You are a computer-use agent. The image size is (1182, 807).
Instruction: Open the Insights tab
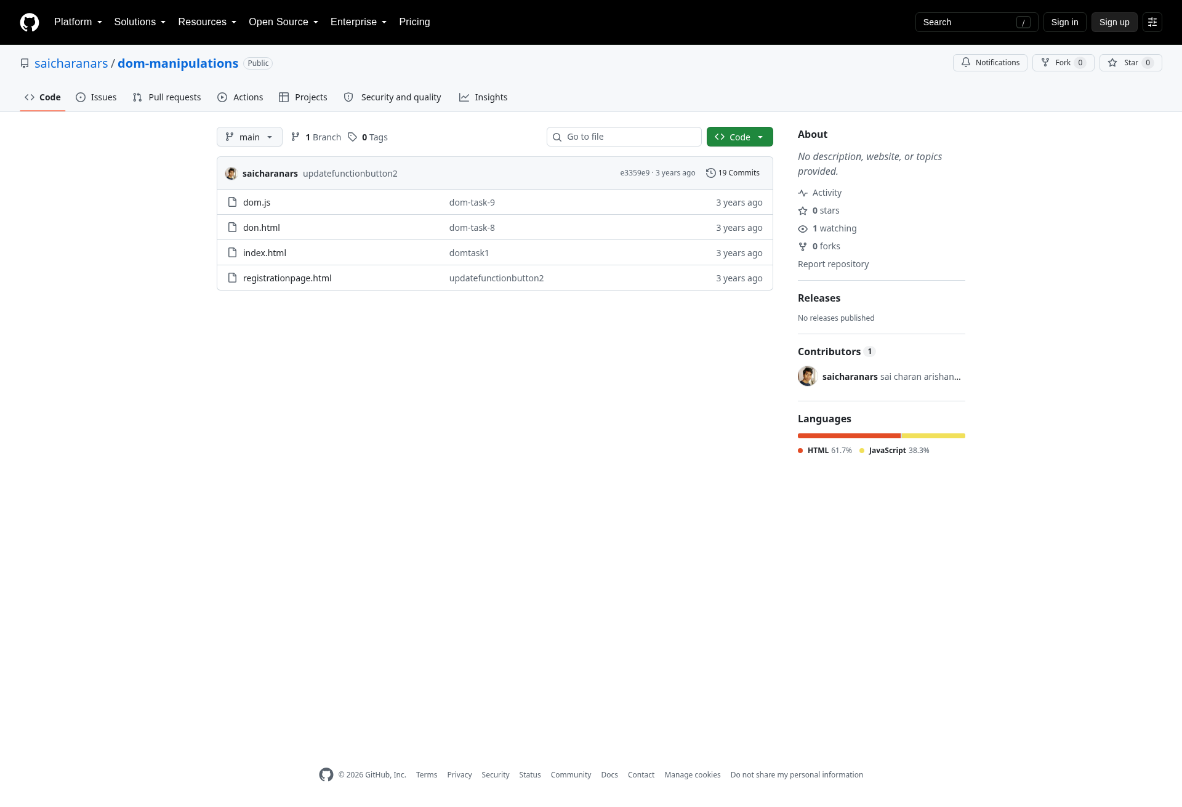point(483,97)
